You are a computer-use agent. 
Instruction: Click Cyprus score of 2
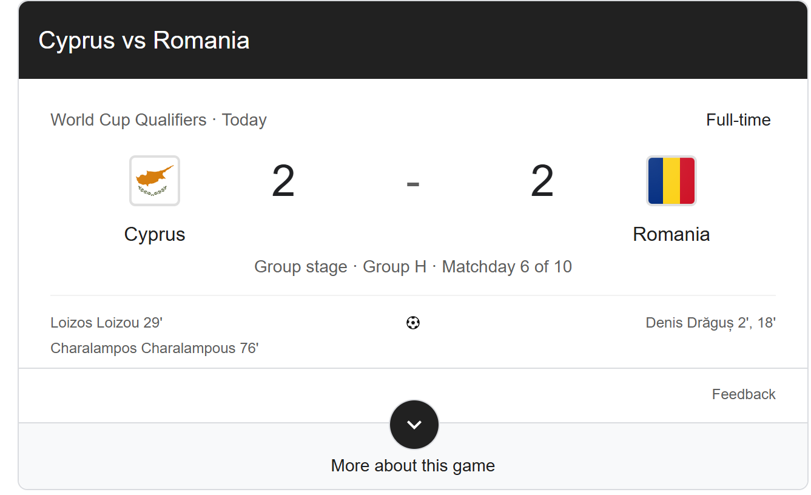pos(283,181)
